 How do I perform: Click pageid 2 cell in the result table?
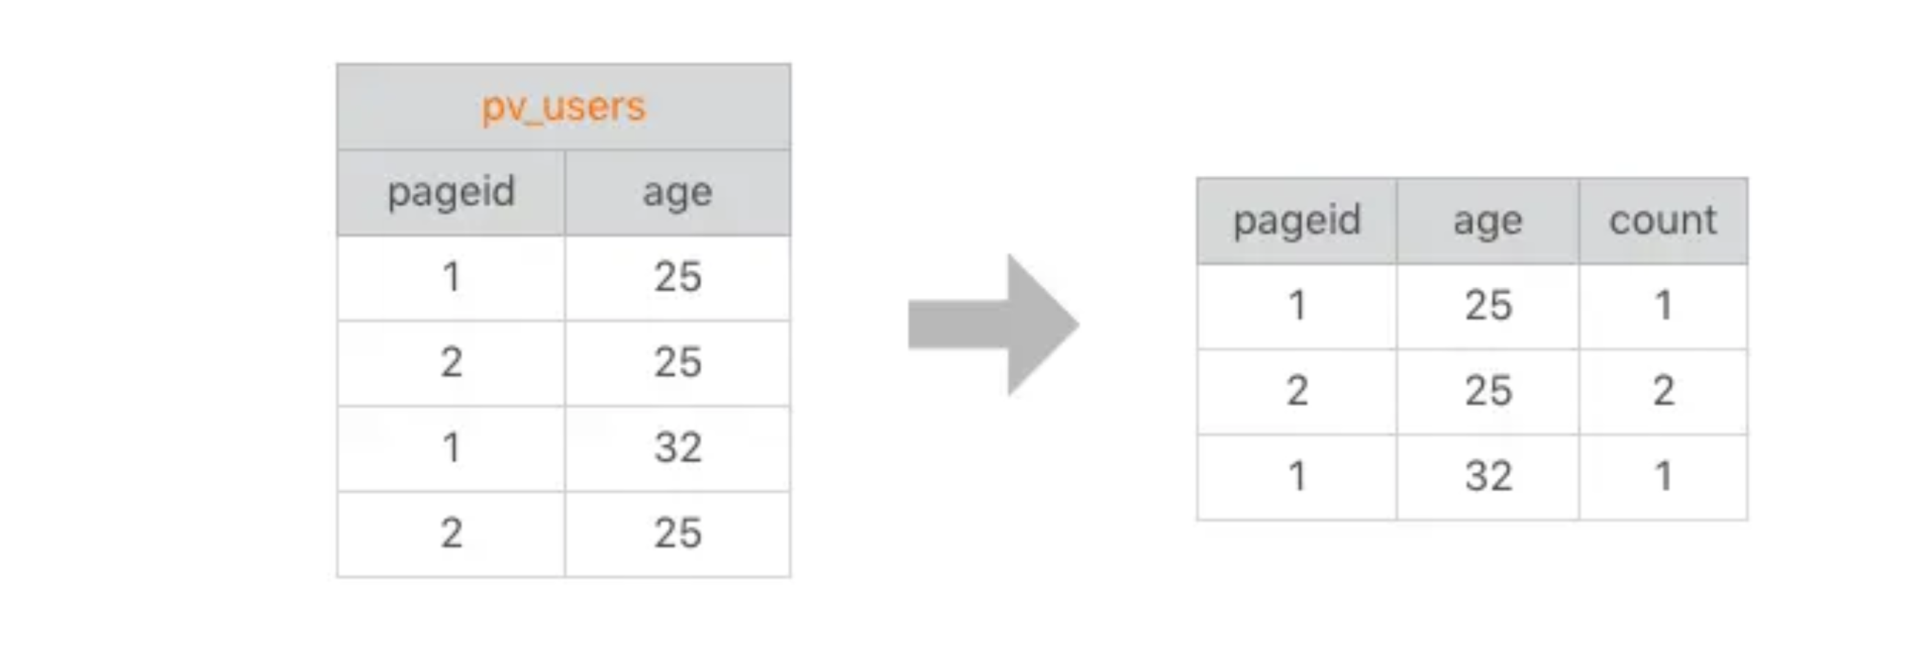1296,391
